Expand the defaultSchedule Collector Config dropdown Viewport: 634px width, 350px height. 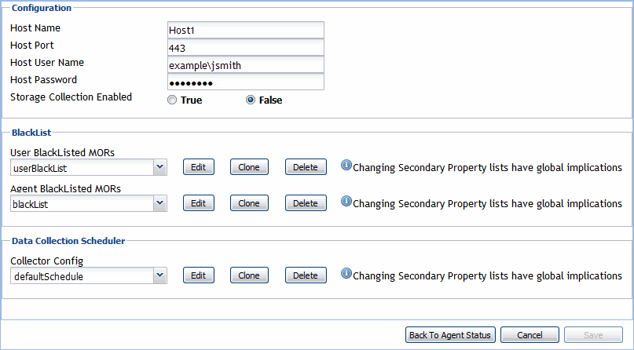pos(159,275)
